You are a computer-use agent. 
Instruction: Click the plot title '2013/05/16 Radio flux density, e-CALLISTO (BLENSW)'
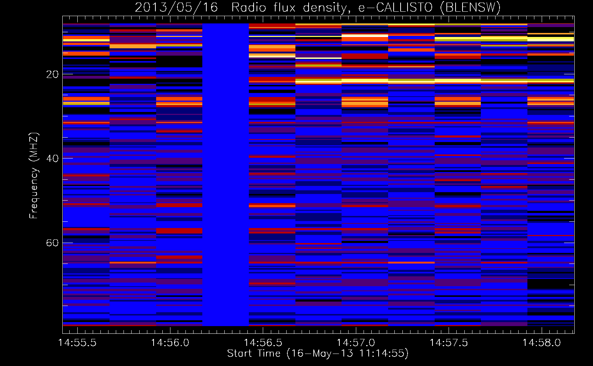[x=318, y=7]
